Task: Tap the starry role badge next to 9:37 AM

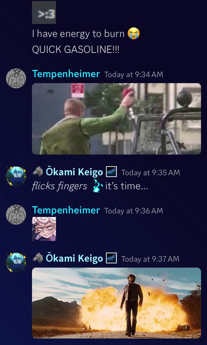Action: (x=111, y=258)
